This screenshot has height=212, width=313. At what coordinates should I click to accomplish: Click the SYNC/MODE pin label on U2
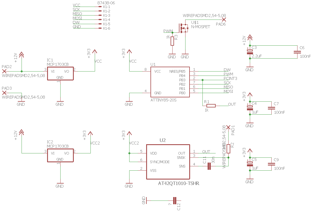pos(160,162)
